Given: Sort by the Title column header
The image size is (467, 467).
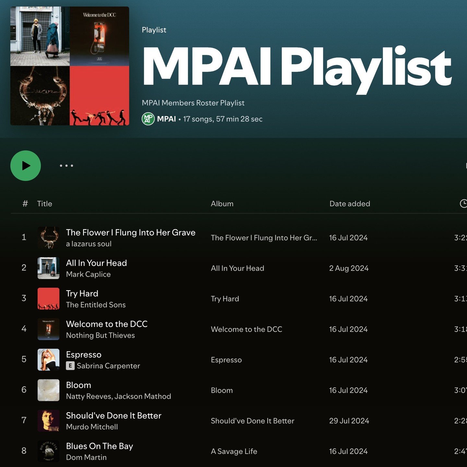Looking at the screenshot, I should 44,204.
